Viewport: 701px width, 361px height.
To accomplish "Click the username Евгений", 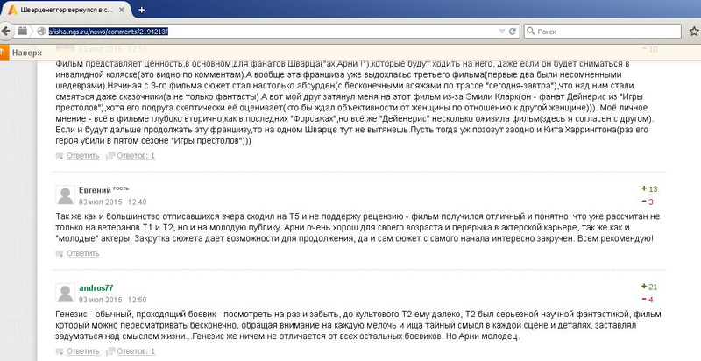I will click(x=95, y=190).
